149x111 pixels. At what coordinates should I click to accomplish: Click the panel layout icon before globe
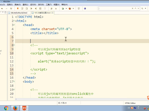[x=79, y=9]
